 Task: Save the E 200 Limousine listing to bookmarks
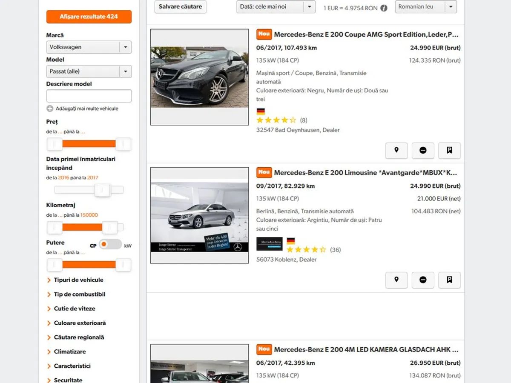tap(449, 280)
